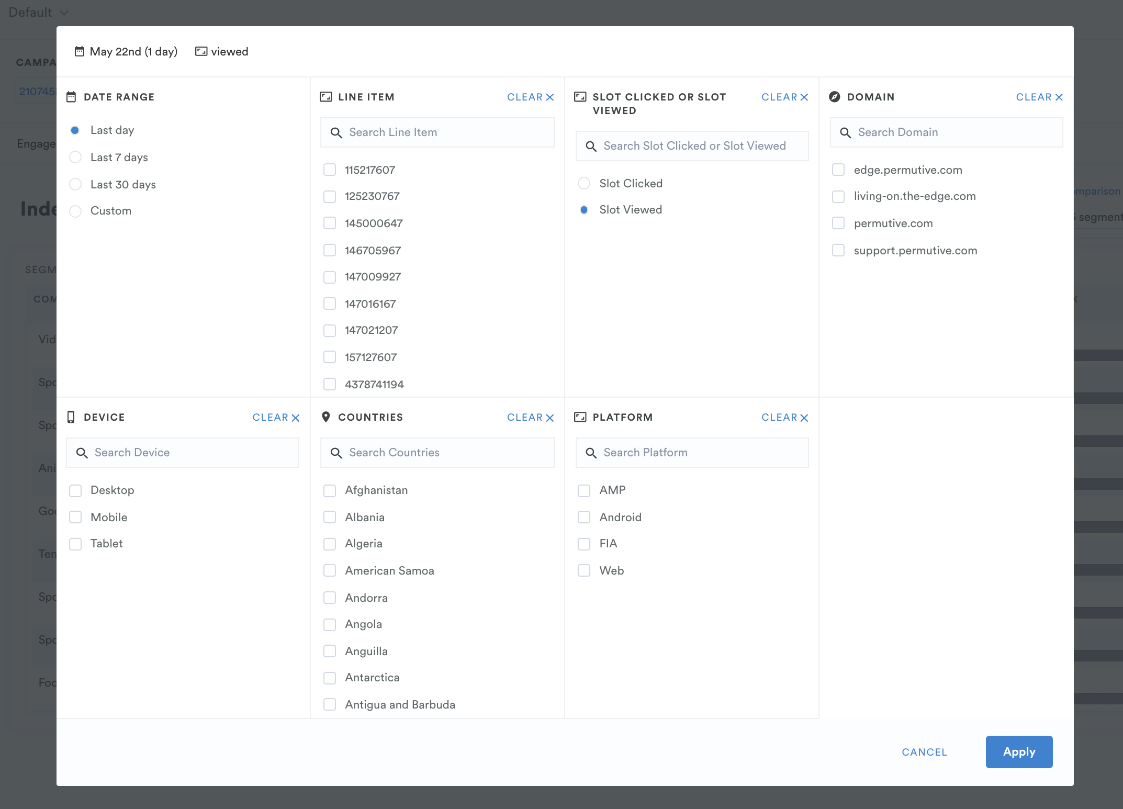This screenshot has height=809, width=1123.
Task: Tick line item 146705967
Action: tap(330, 250)
